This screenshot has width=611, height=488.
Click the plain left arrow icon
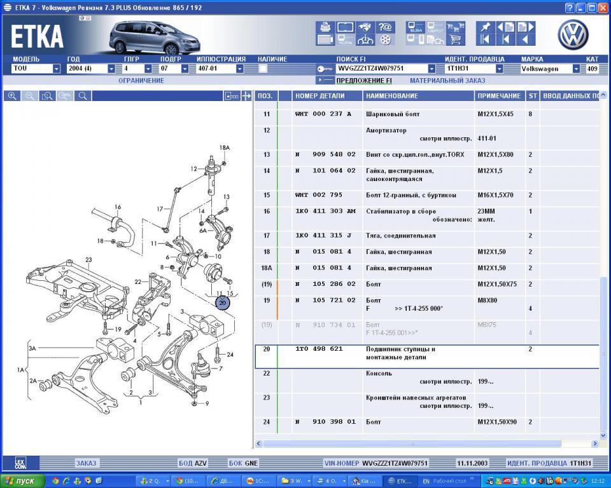(x=526, y=39)
